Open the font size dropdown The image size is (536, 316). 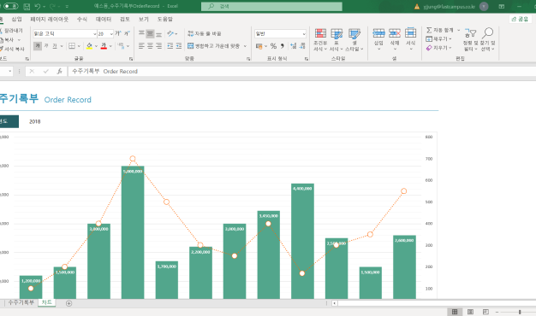(x=111, y=34)
